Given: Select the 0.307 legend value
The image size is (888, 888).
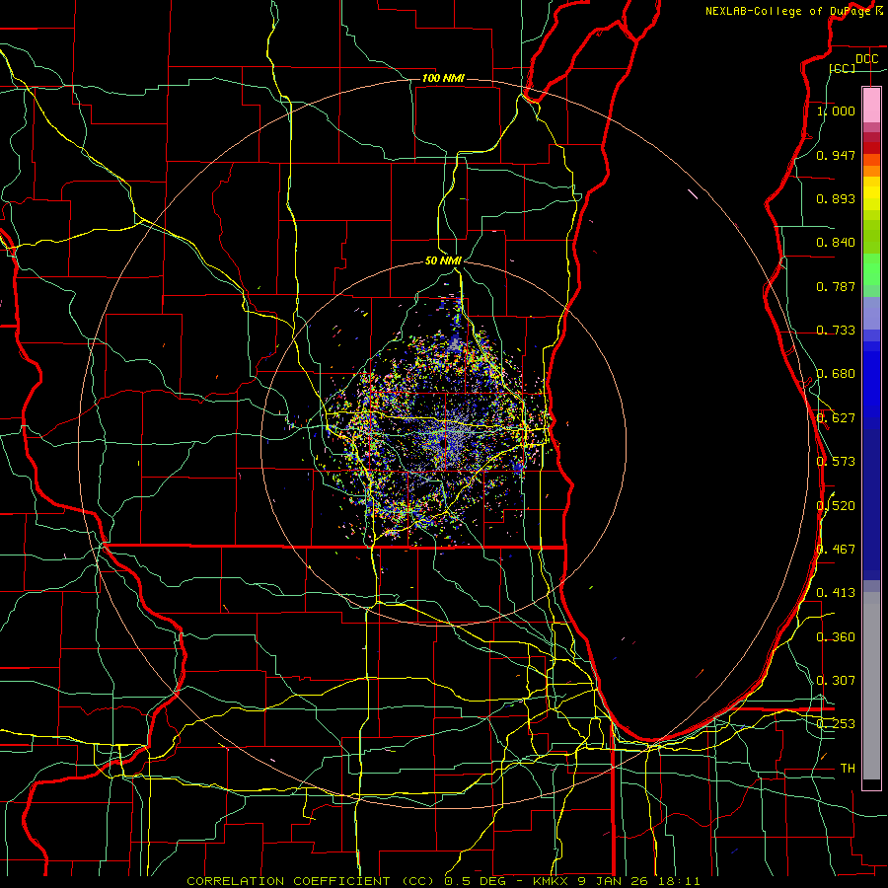Looking at the screenshot, I should [836, 681].
